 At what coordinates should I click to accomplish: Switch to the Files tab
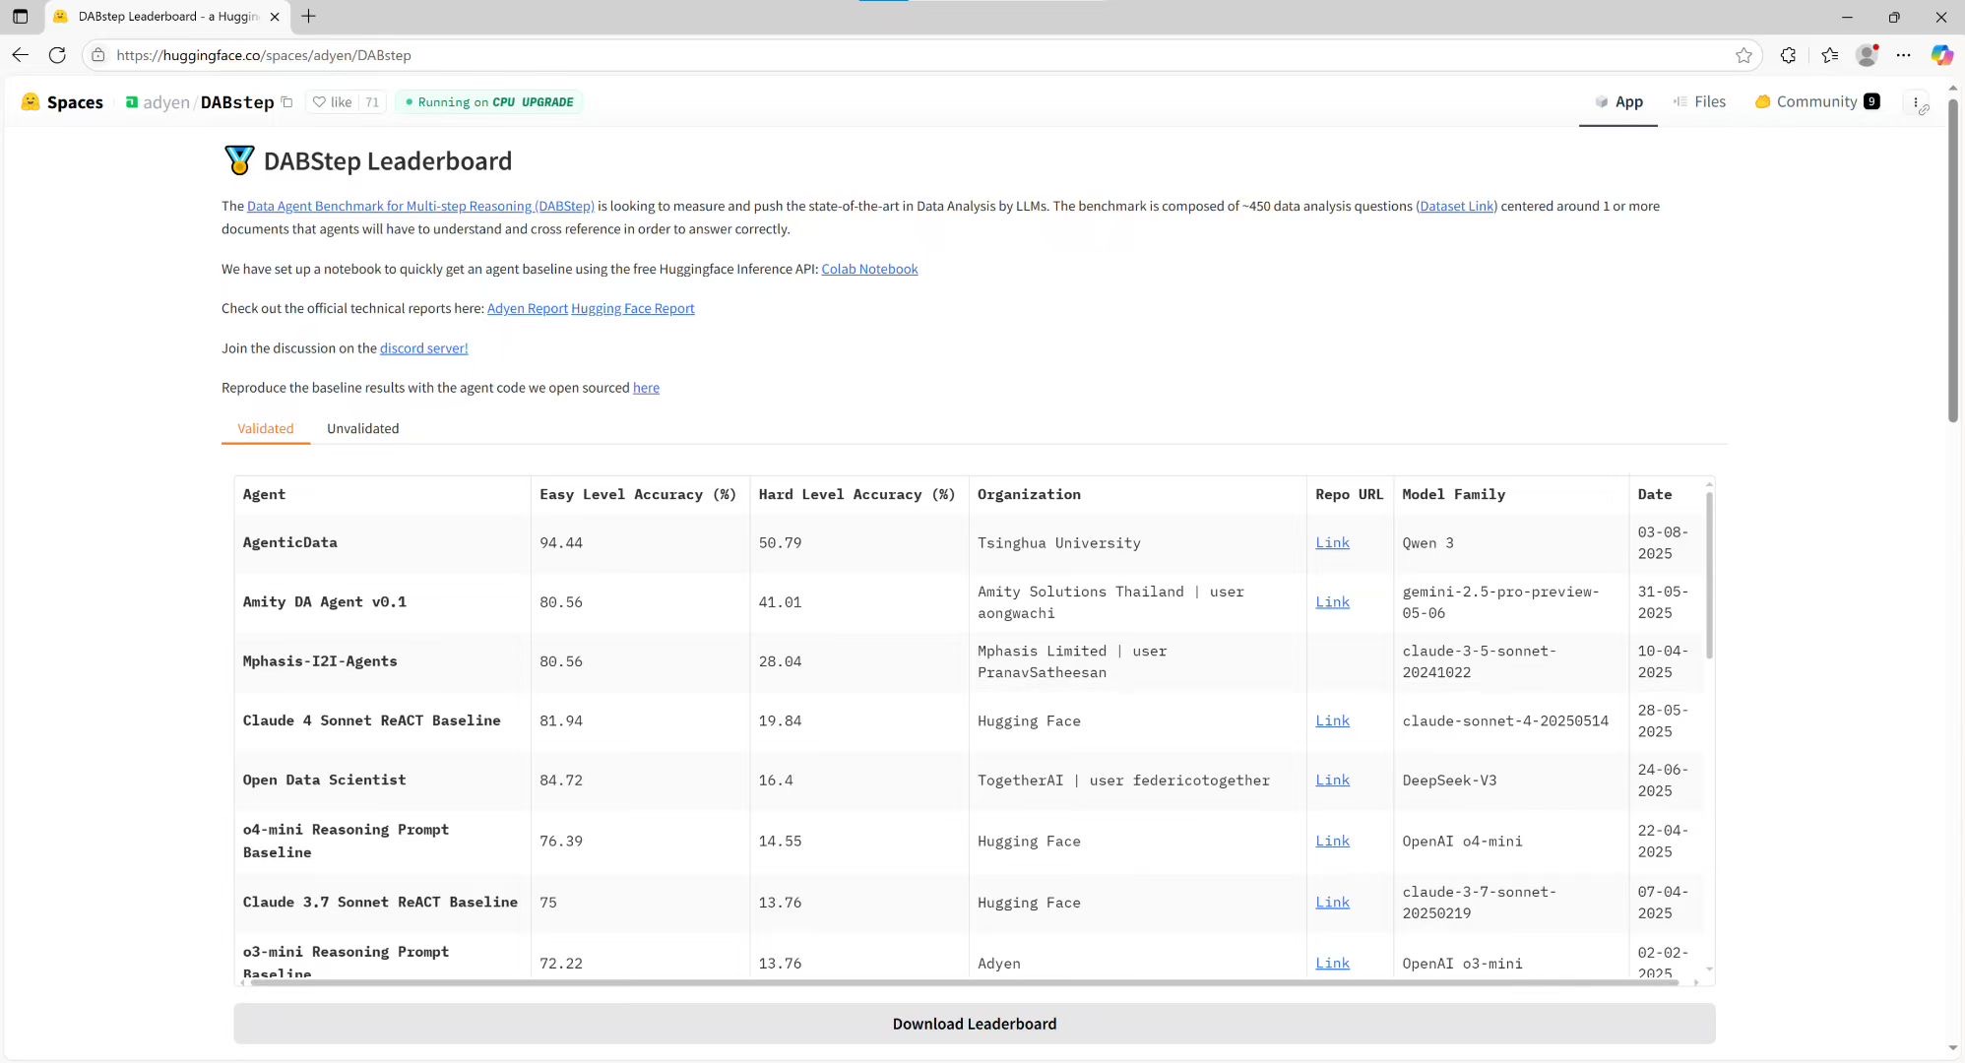1699,102
